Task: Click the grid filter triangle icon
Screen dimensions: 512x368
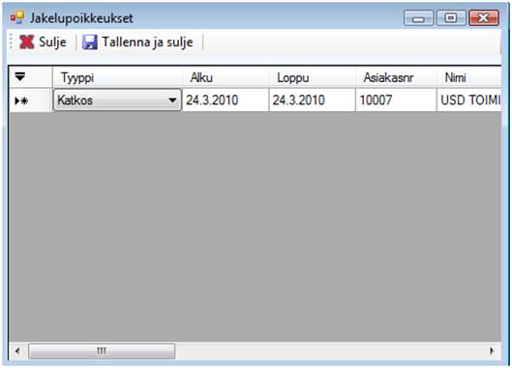Action: (20, 76)
